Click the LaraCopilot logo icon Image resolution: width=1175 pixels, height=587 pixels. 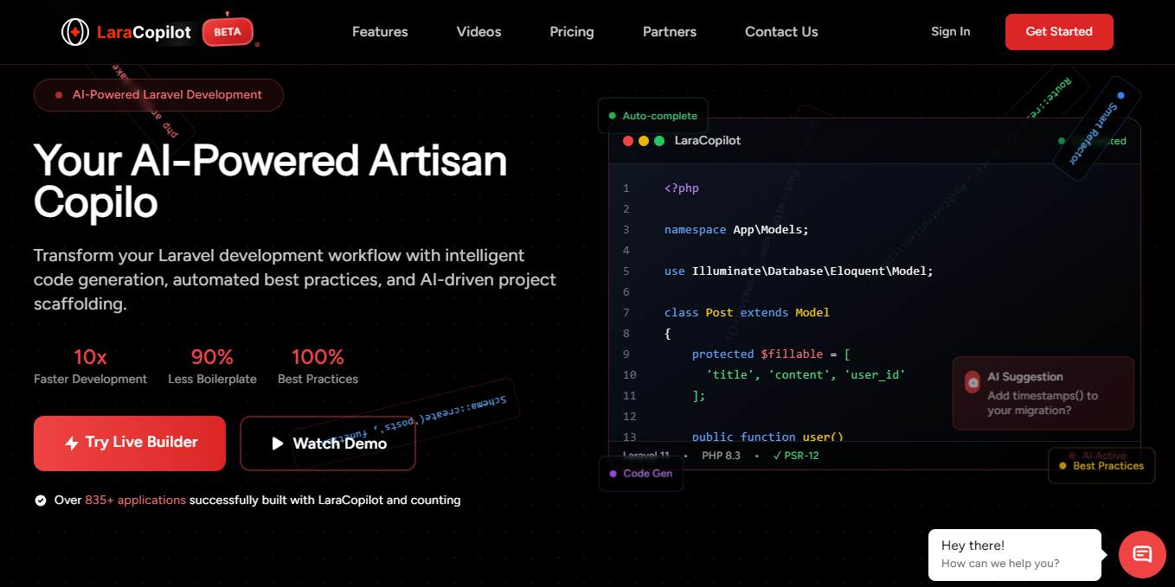click(75, 32)
